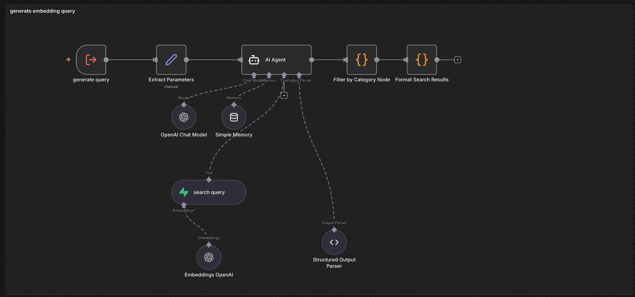Click the generate query trigger node
The image size is (635, 297).
(x=91, y=59)
